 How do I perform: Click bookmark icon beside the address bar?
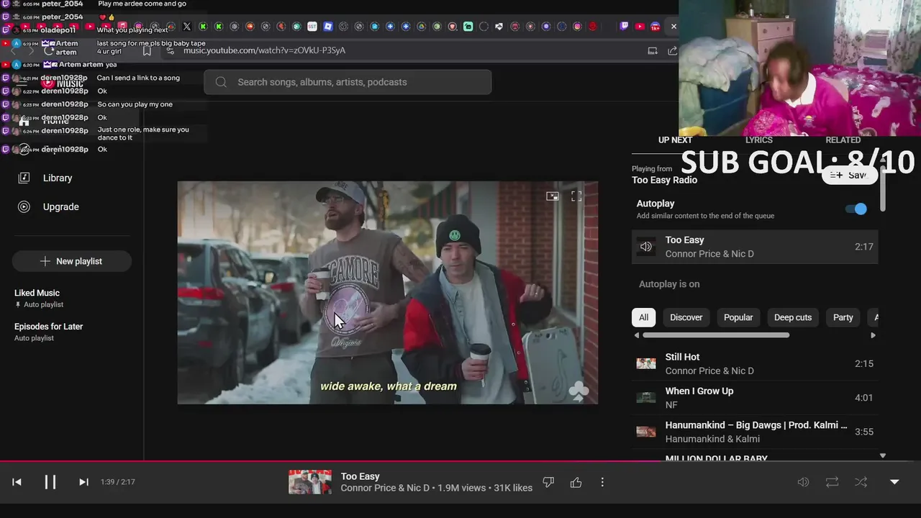pos(147,50)
